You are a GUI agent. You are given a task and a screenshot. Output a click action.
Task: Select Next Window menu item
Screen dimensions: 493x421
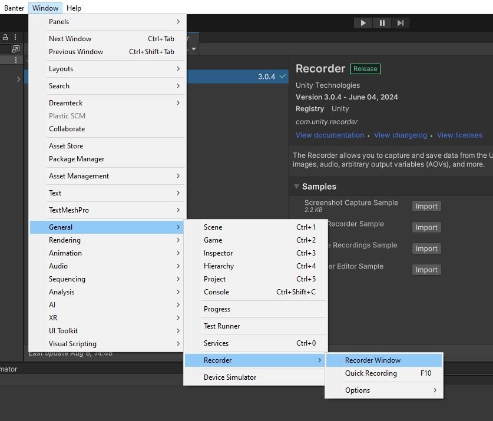(x=108, y=39)
